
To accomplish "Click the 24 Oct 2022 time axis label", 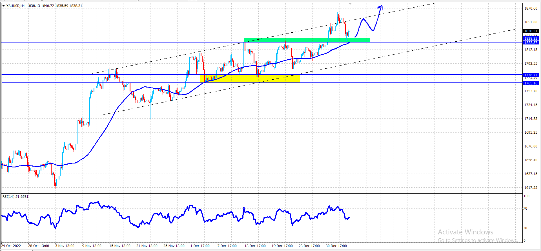I will point(11,246).
